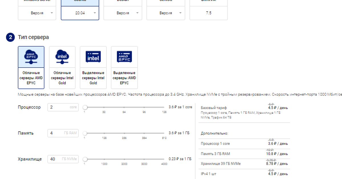The height and width of the screenshot is (179, 342).
Task: Focus the Память ГБ RAM input field
Action: [x=63, y=133]
